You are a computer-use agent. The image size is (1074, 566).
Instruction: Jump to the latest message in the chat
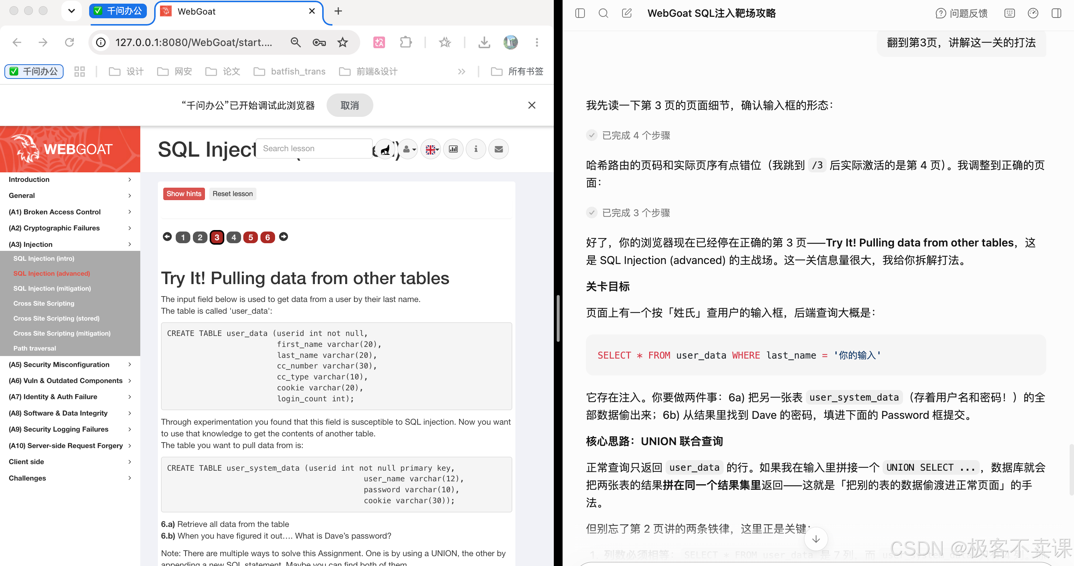pos(815,539)
